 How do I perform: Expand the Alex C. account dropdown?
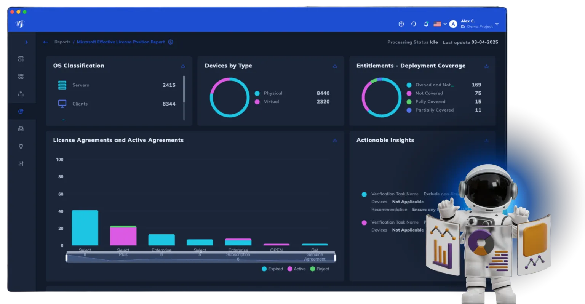tap(497, 24)
